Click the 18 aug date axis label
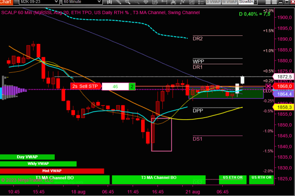The width and height of the screenshot is (295, 196). click(x=78, y=192)
